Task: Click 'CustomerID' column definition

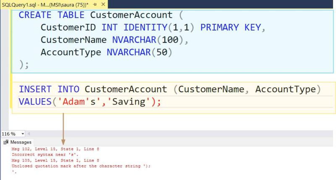Action: [x=68, y=27]
